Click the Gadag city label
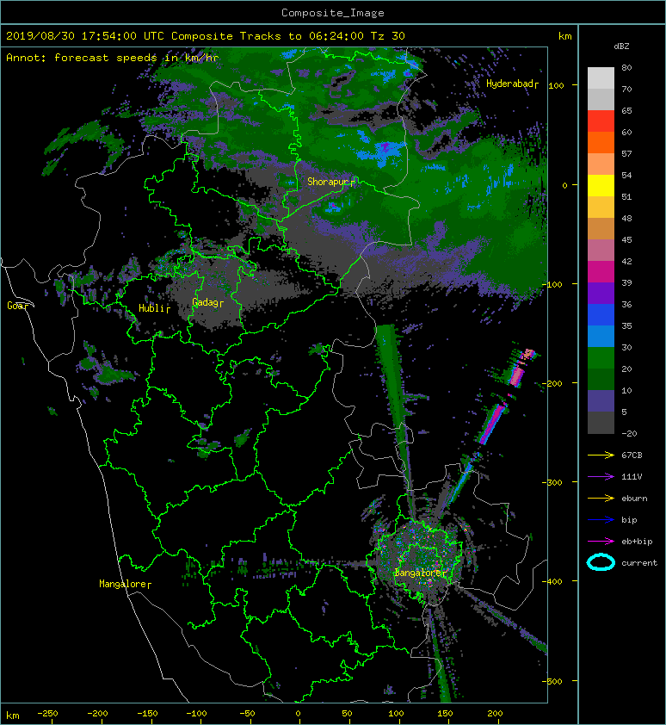 (x=207, y=302)
